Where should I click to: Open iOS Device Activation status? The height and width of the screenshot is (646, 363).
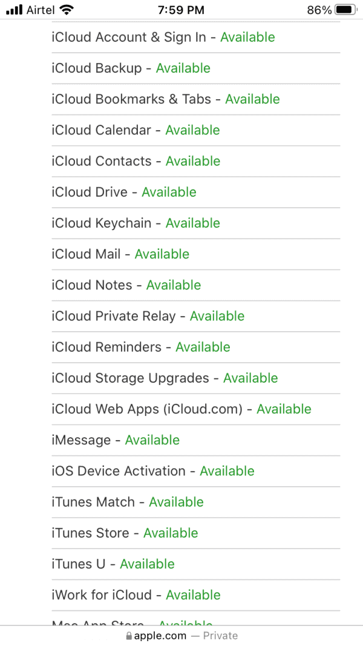pos(152,470)
